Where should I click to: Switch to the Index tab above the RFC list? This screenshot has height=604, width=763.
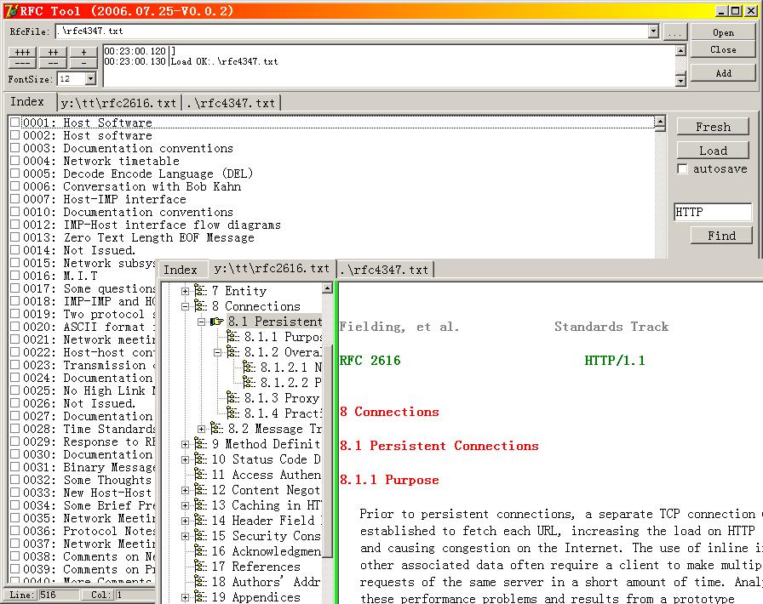click(x=28, y=101)
